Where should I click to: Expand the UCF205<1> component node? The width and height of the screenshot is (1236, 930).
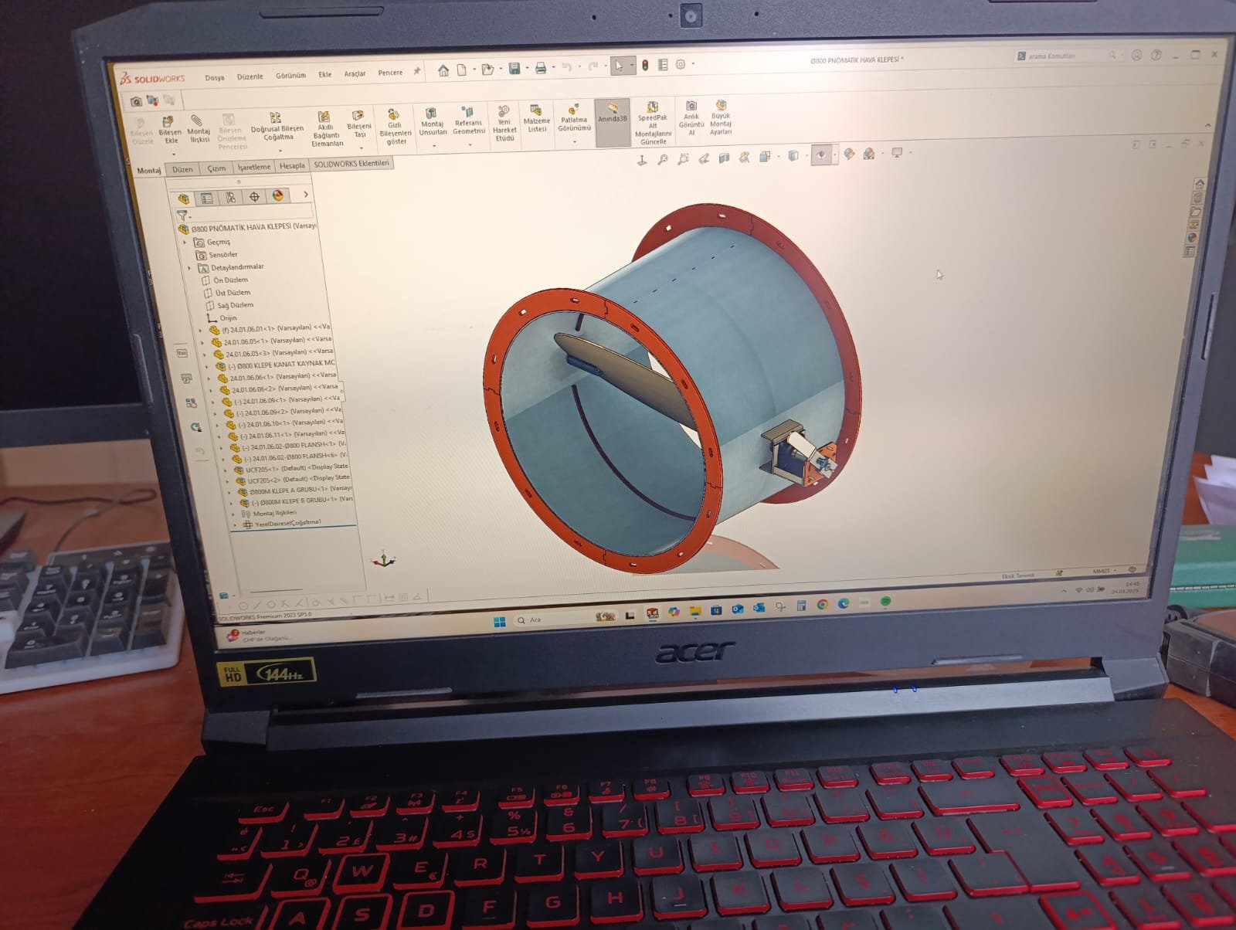(x=226, y=470)
